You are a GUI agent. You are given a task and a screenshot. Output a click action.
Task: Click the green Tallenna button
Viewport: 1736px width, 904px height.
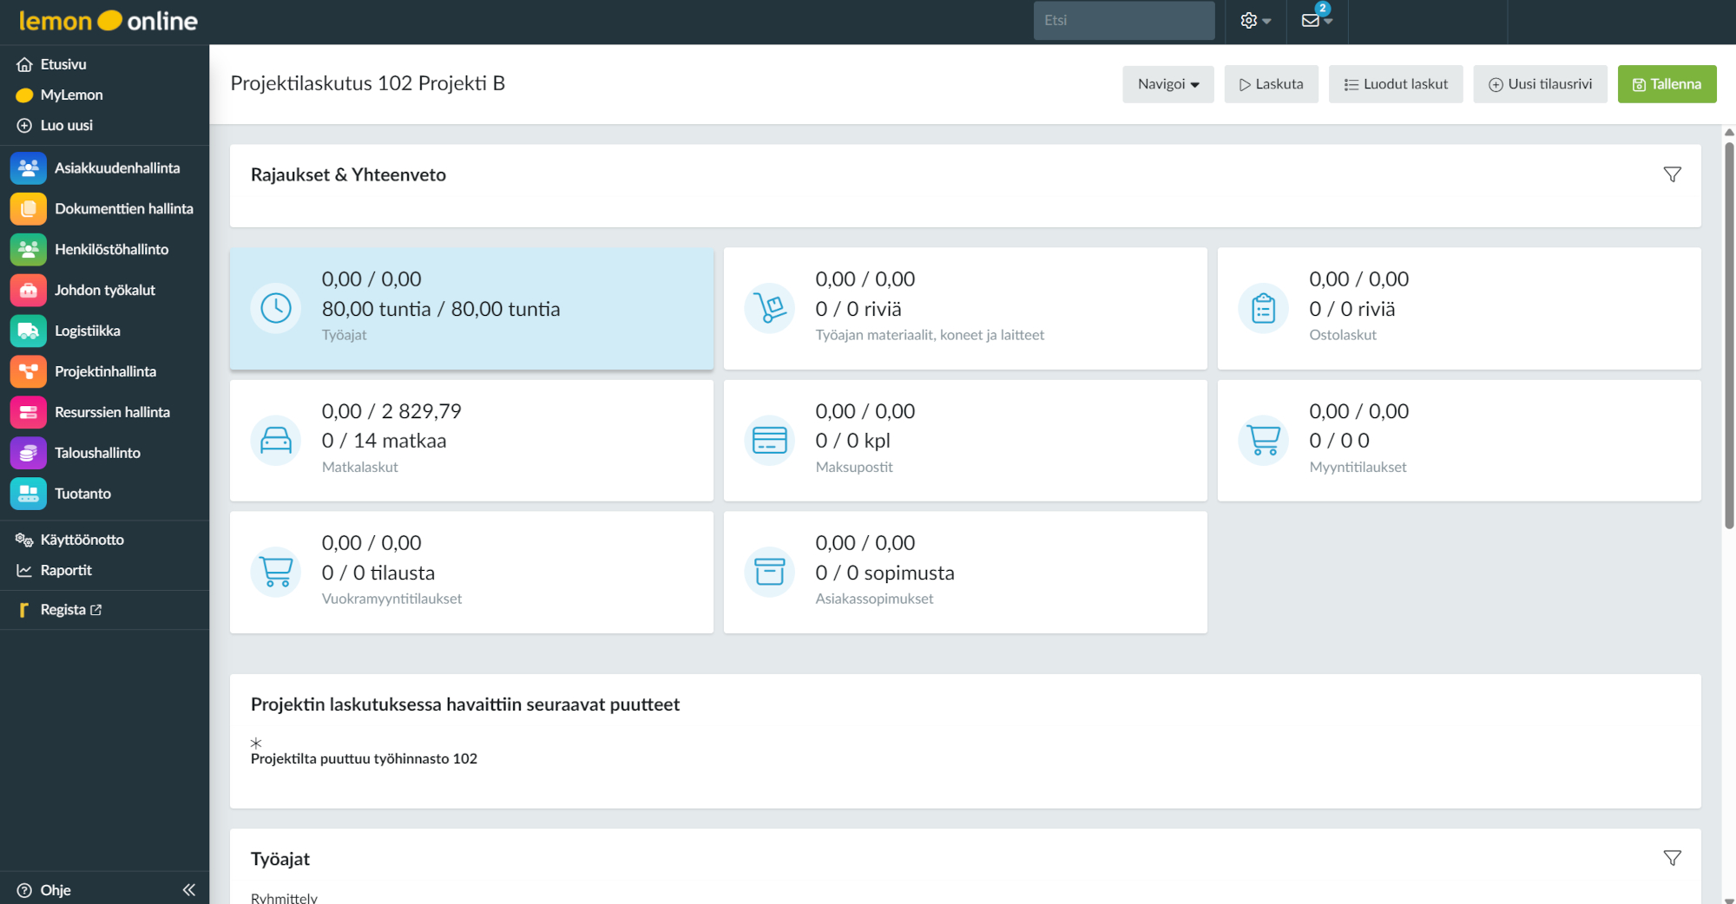1667,84
